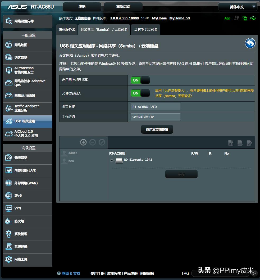This screenshot has height=280, width=260.
Task: Click the edit user account pencil icon
Action: [x=102, y=142]
